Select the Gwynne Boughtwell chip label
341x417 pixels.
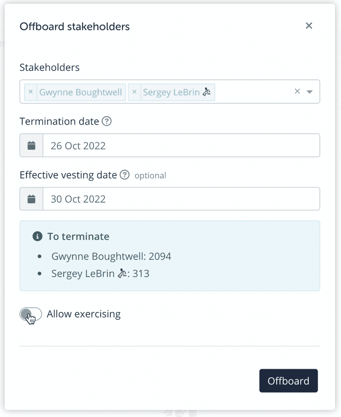coord(81,92)
